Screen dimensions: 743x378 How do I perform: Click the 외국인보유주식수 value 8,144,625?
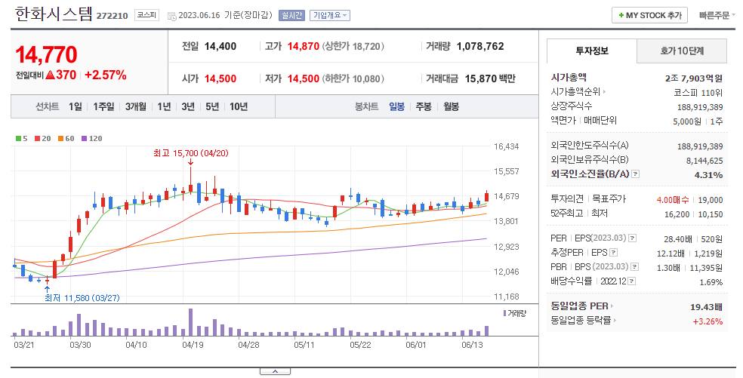pyautogui.click(x=704, y=161)
